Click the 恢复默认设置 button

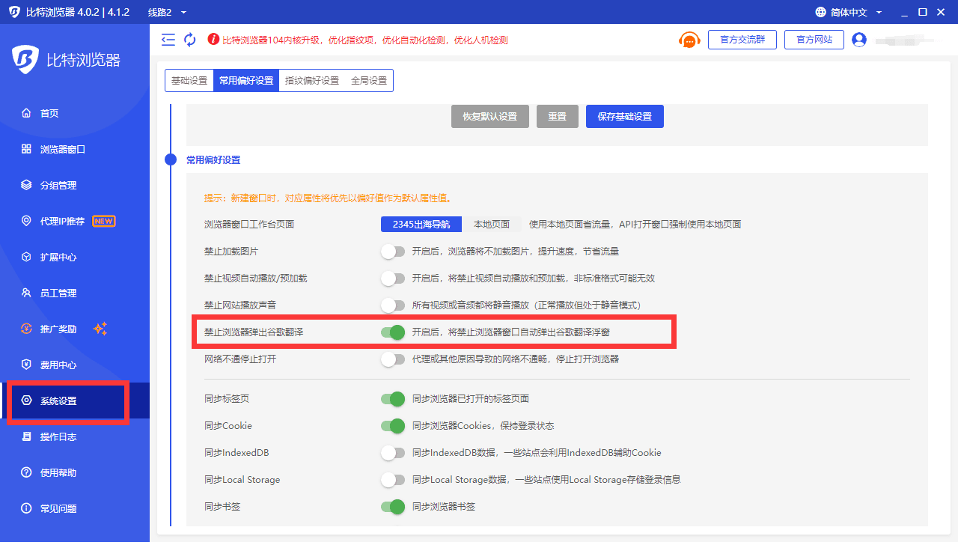(x=490, y=117)
